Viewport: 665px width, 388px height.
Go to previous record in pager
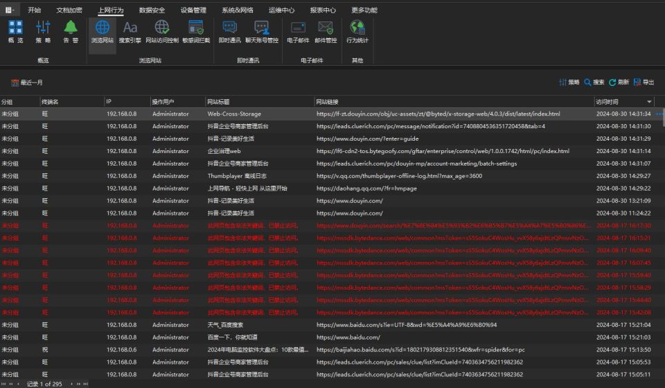(x=18, y=384)
